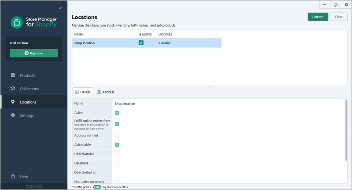The image size is (352, 190).
Task: Click the NAME column header
Action: pyautogui.click(x=79, y=35)
